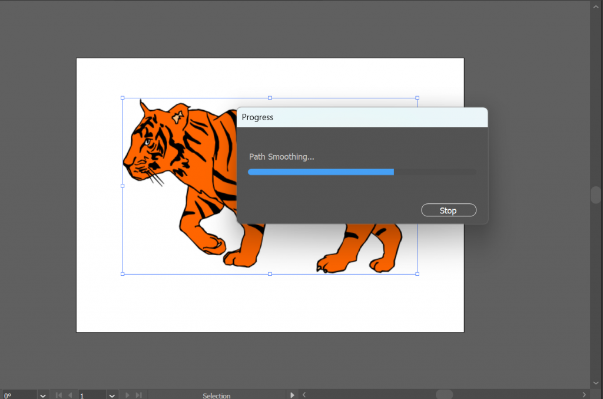Viewport: 603px width, 399px height.
Task: Open the page number dropdown next to 1
Action: pos(111,395)
